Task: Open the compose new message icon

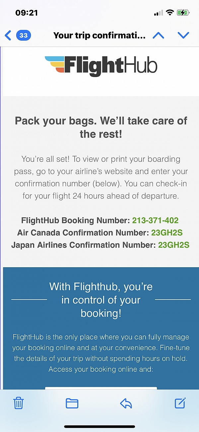Action: coord(180,403)
